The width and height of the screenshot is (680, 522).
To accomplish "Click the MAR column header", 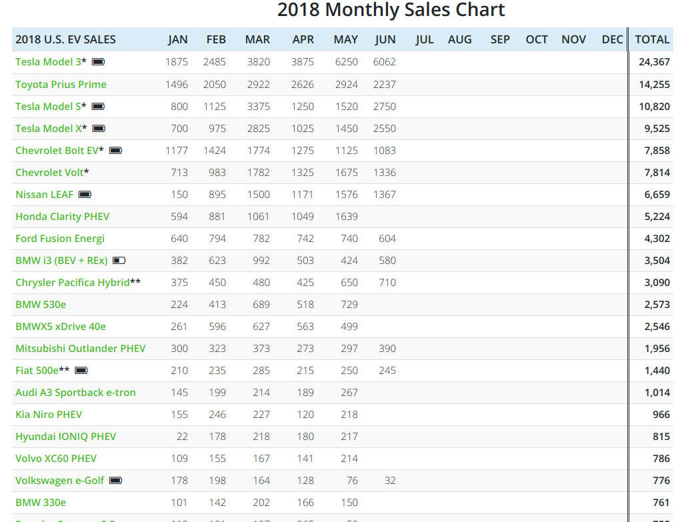I will [x=257, y=39].
